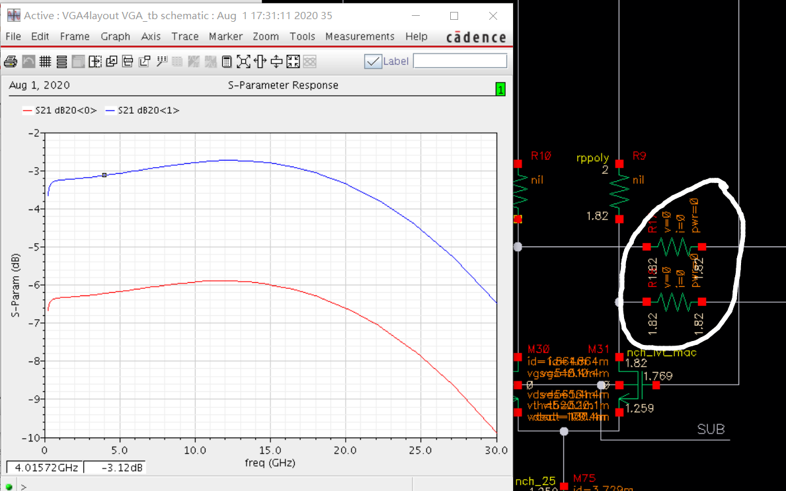
Task: Select resistor R9 label in schematic
Action: (639, 156)
